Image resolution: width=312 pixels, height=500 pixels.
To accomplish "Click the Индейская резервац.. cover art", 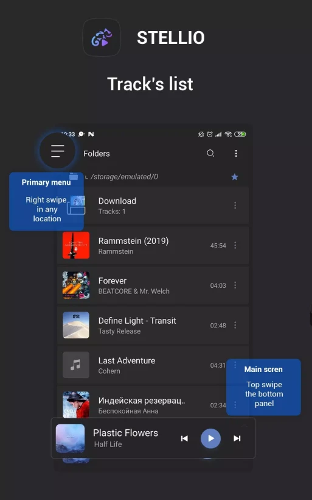I will [76, 405].
